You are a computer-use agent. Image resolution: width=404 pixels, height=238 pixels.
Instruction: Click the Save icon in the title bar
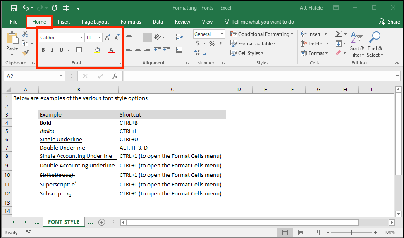tap(13, 8)
